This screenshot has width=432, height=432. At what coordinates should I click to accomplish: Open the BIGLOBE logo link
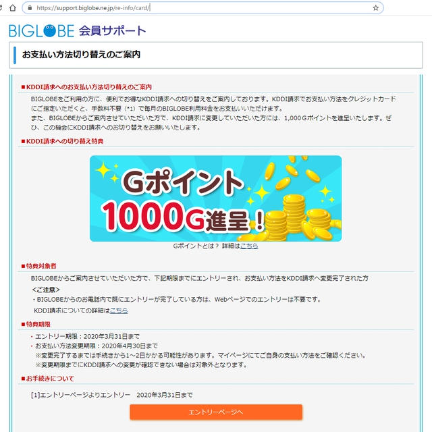pos(41,30)
